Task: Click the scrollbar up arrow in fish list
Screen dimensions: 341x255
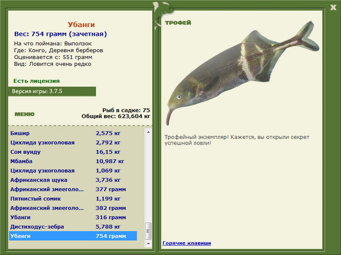Action: coord(148,132)
